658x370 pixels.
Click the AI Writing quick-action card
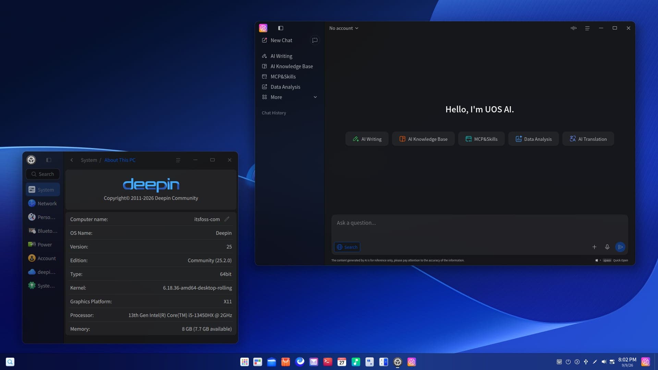coord(367,139)
